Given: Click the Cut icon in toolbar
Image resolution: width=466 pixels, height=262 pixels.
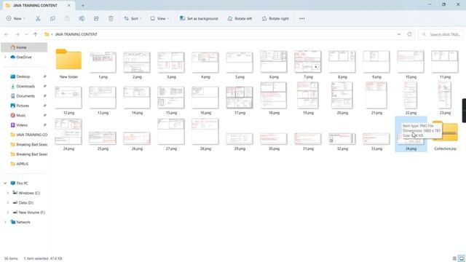Looking at the screenshot, I should tap(38, 18).
